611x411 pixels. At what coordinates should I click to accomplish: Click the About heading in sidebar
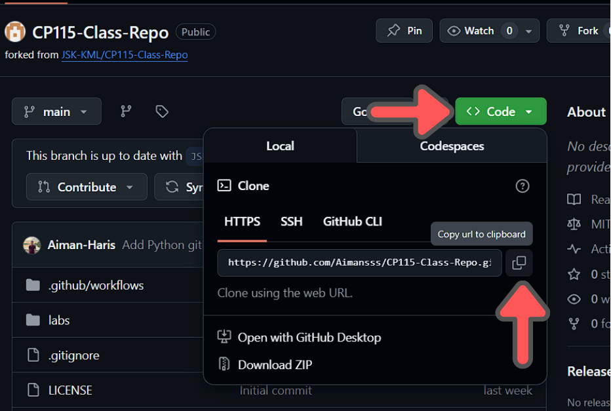[x=586, y=112]
